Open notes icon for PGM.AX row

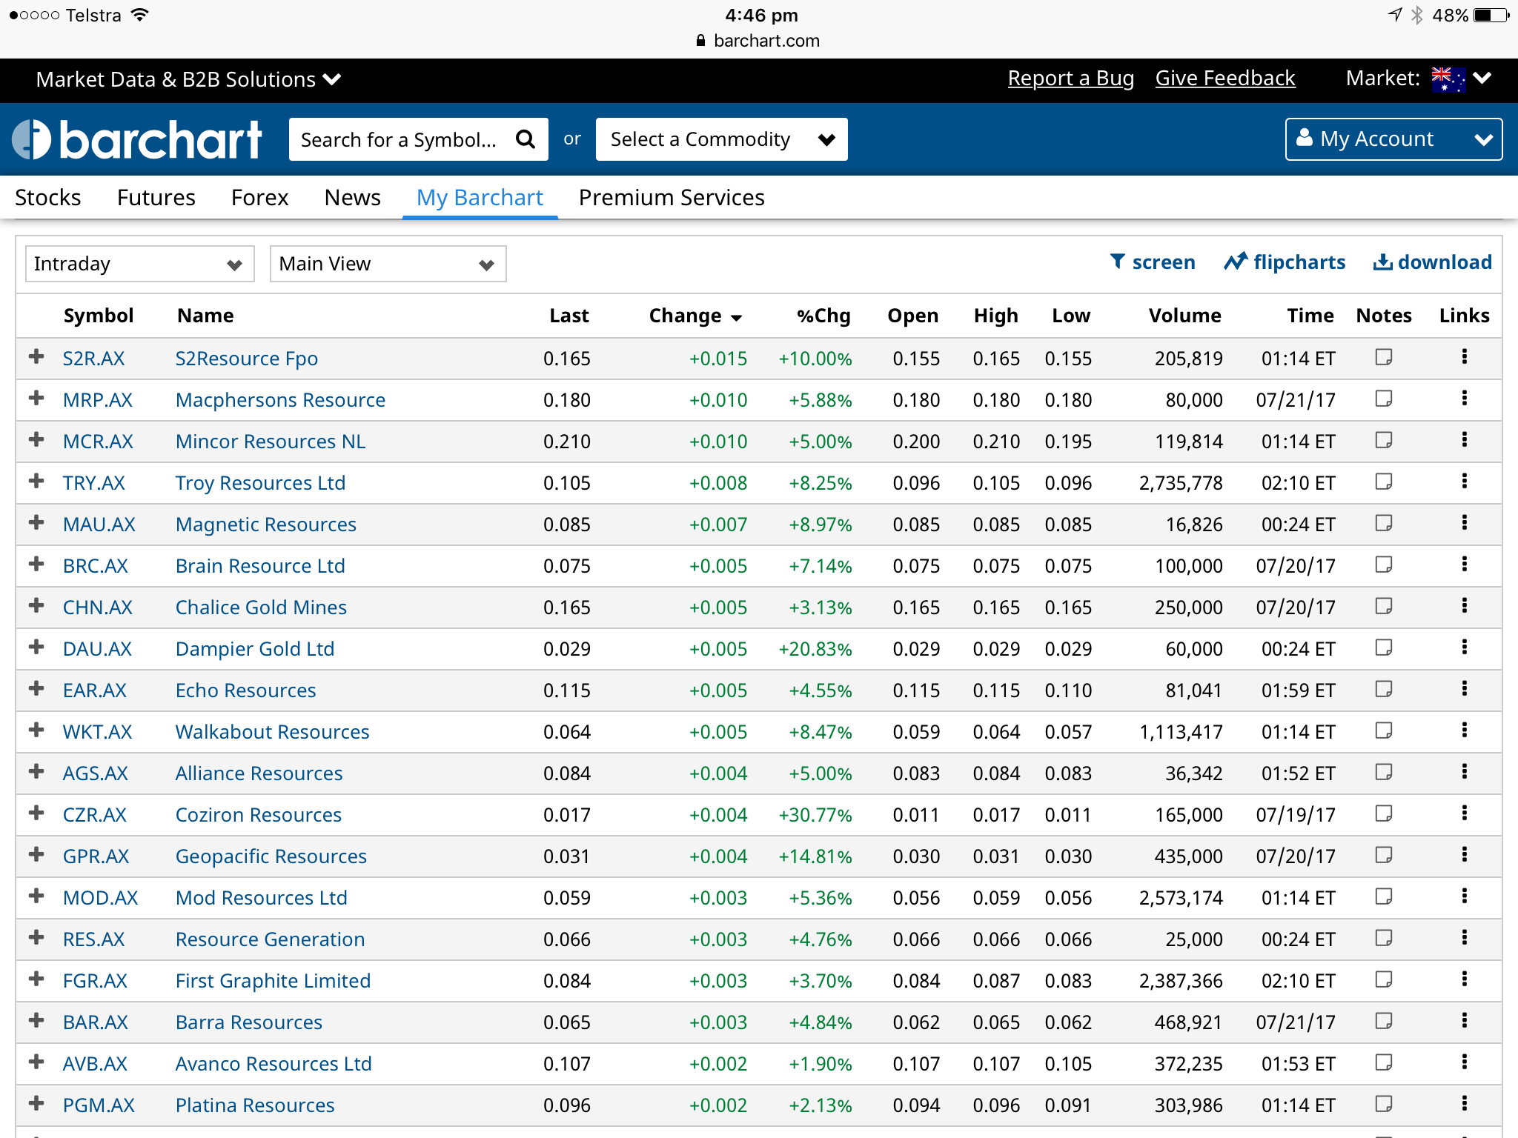tap(1383, 1105)
